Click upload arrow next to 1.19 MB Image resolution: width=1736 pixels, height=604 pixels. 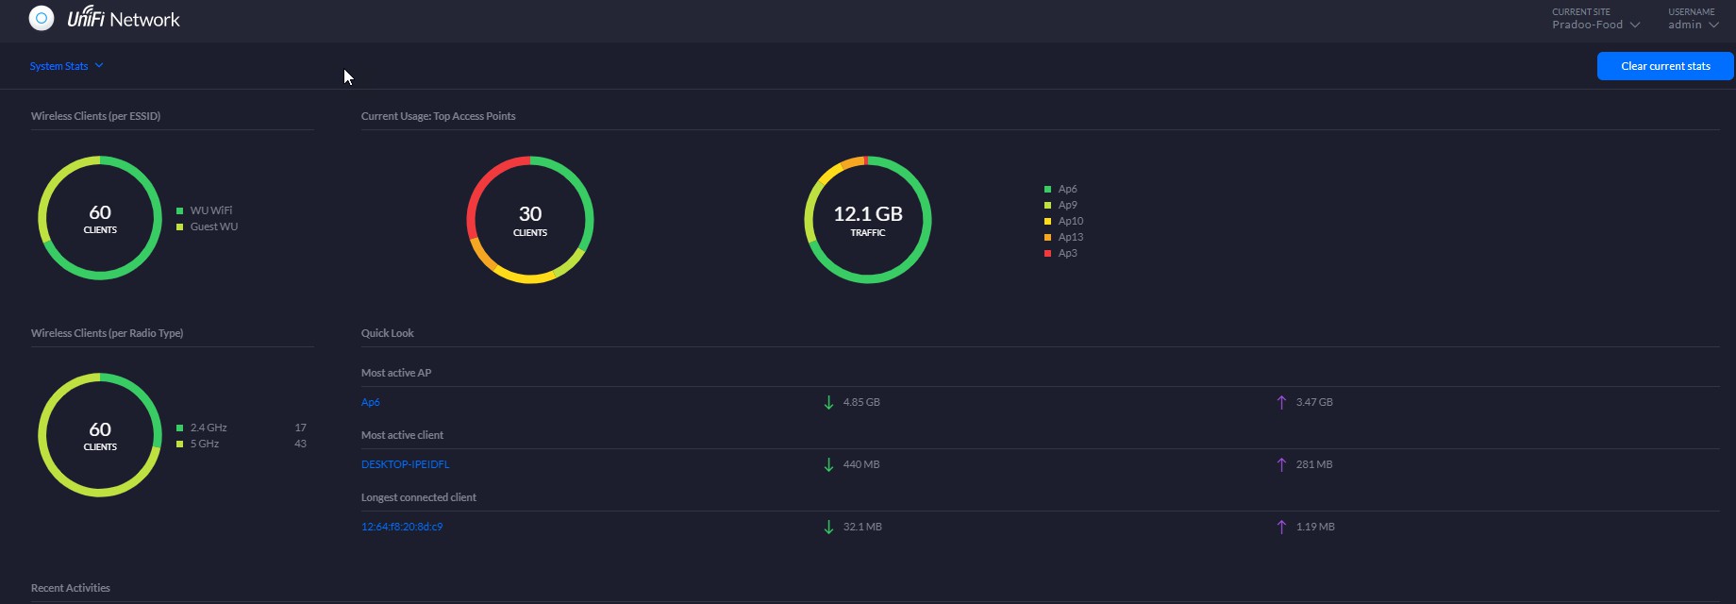pos(1281,527)
